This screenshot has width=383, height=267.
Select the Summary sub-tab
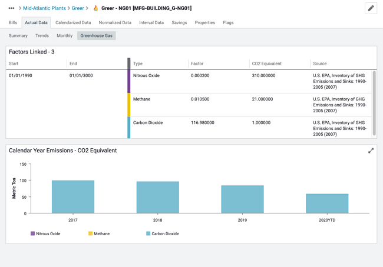pyautogui.click(x=18, y=36)
